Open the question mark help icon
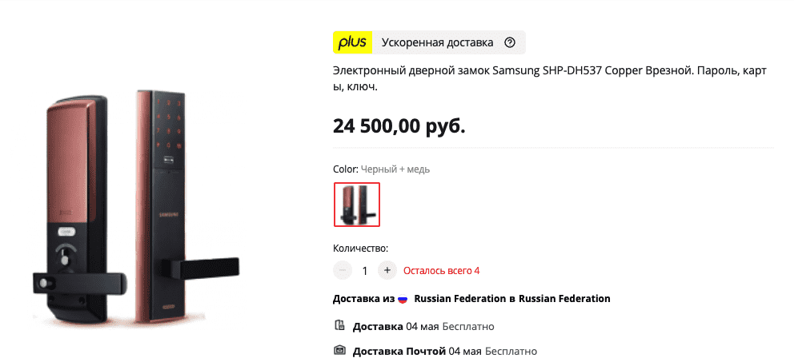794x358 pixels. [510, 42]
